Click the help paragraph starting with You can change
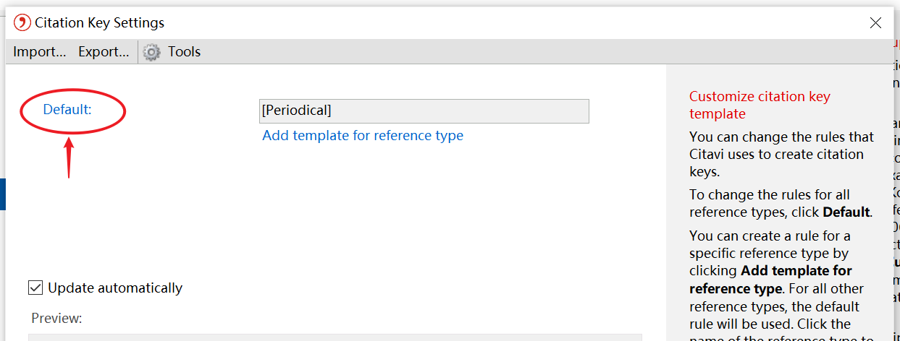The width and height of the screenshot is (900, 341). pos(781,154)
